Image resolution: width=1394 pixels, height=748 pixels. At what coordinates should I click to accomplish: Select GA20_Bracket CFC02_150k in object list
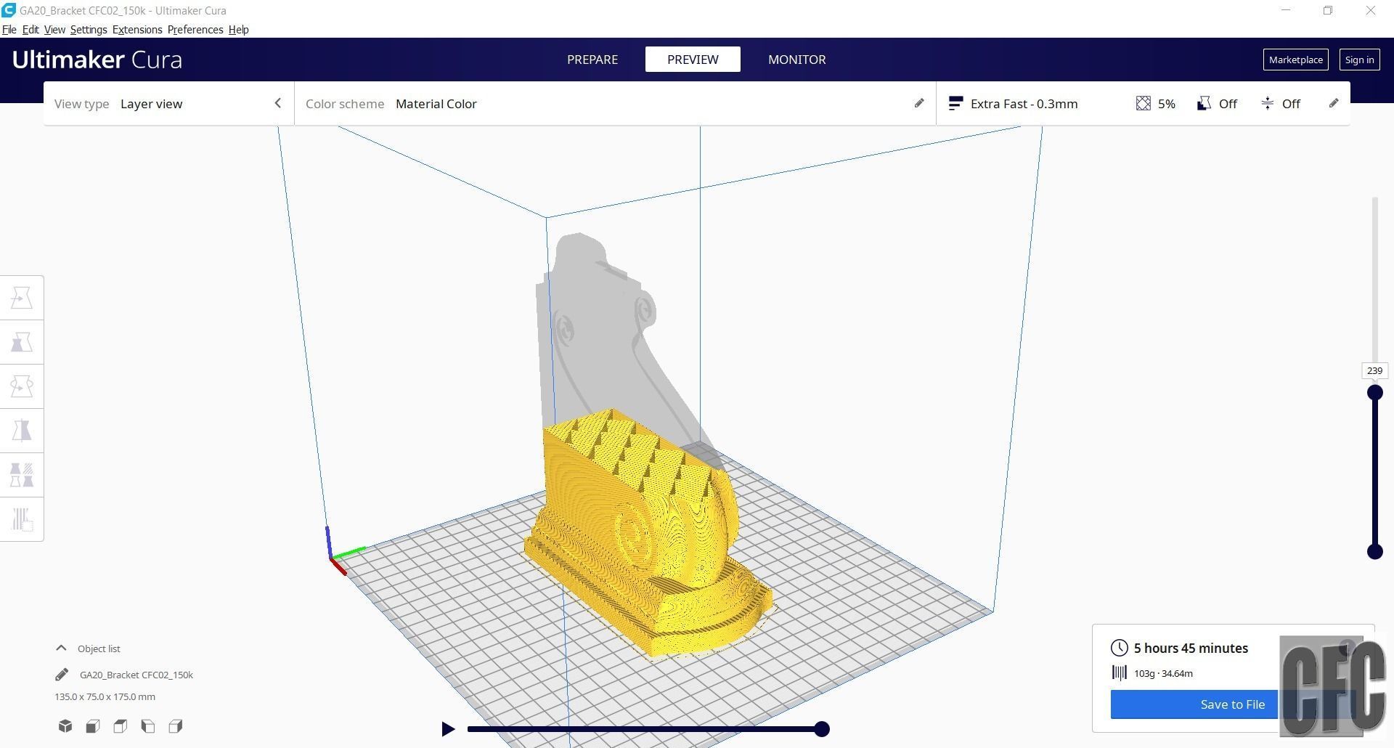pyautogui.click(x=136, y=675)
